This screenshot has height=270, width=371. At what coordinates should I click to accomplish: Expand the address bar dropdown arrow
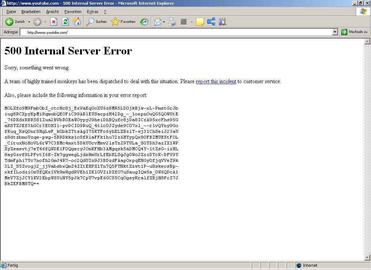(335, 32)
